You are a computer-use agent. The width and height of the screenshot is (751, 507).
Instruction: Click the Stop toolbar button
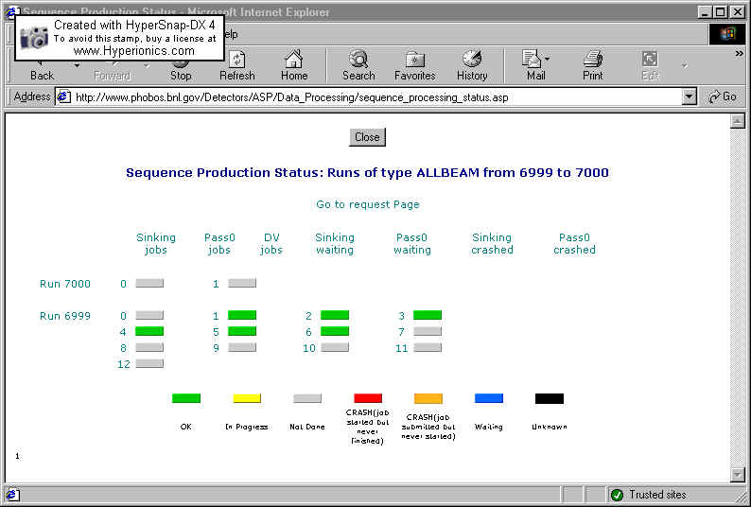tap(181, 66)
